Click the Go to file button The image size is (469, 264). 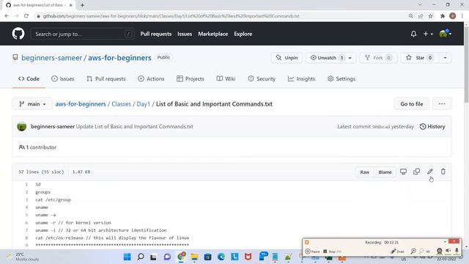pyautogui.click(x=412, y=104)
